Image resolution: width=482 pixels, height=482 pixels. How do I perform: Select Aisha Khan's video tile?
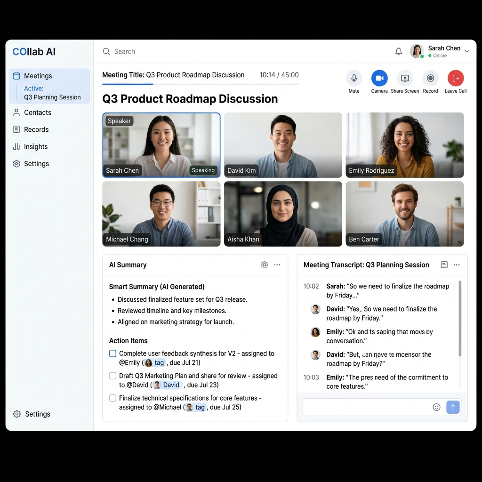pyautogui.click(x=283, y=214)
